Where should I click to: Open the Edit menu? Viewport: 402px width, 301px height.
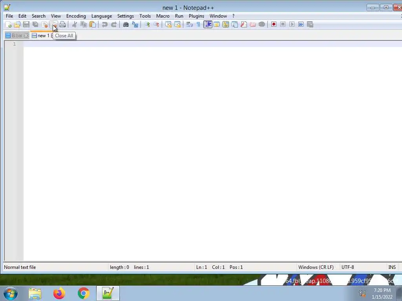pyautogui.click(x=22, y=16)
